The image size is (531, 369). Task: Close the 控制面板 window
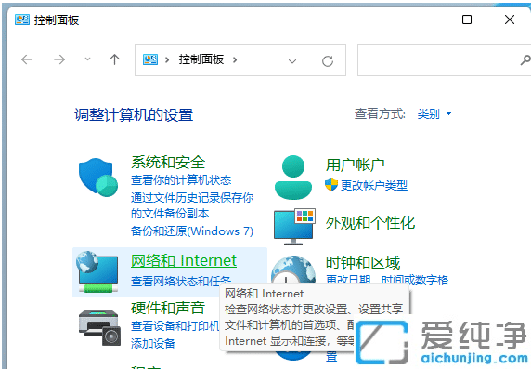click(x=510, y=20)
